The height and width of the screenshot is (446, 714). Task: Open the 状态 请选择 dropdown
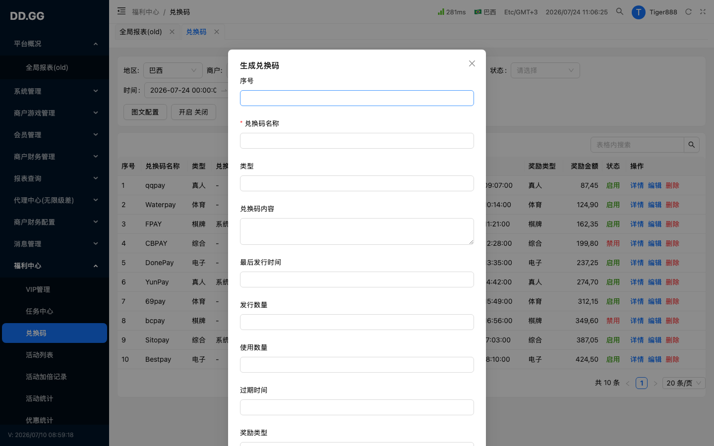coord(545,70)
